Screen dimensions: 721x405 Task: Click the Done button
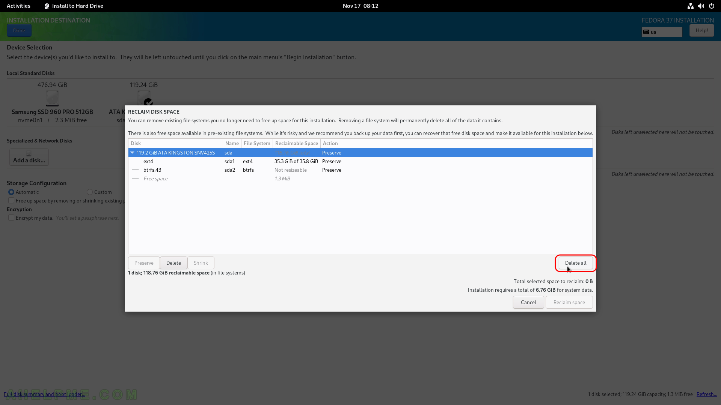(19, 31)
